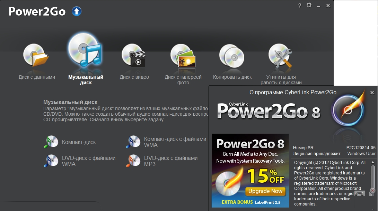Choose Компакт-диск task label

pyautogui.click(x=79, y=142)
